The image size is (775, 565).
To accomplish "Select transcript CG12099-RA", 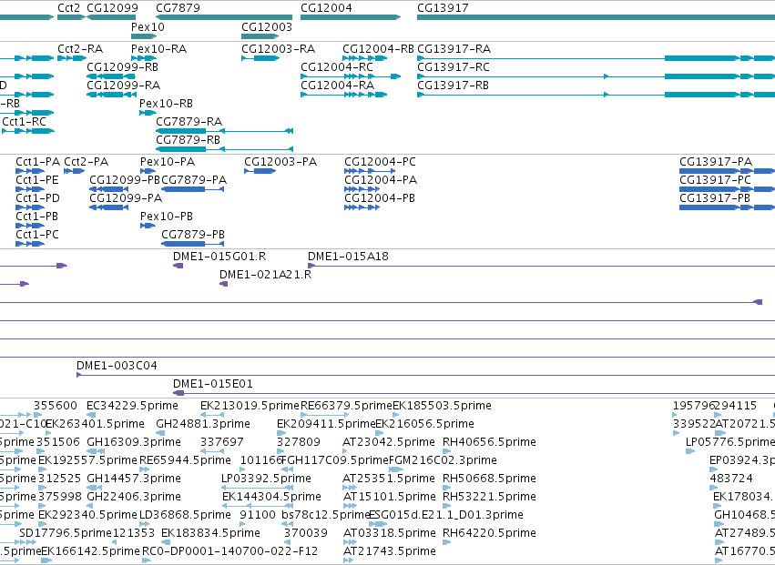I will coord(124,85).
